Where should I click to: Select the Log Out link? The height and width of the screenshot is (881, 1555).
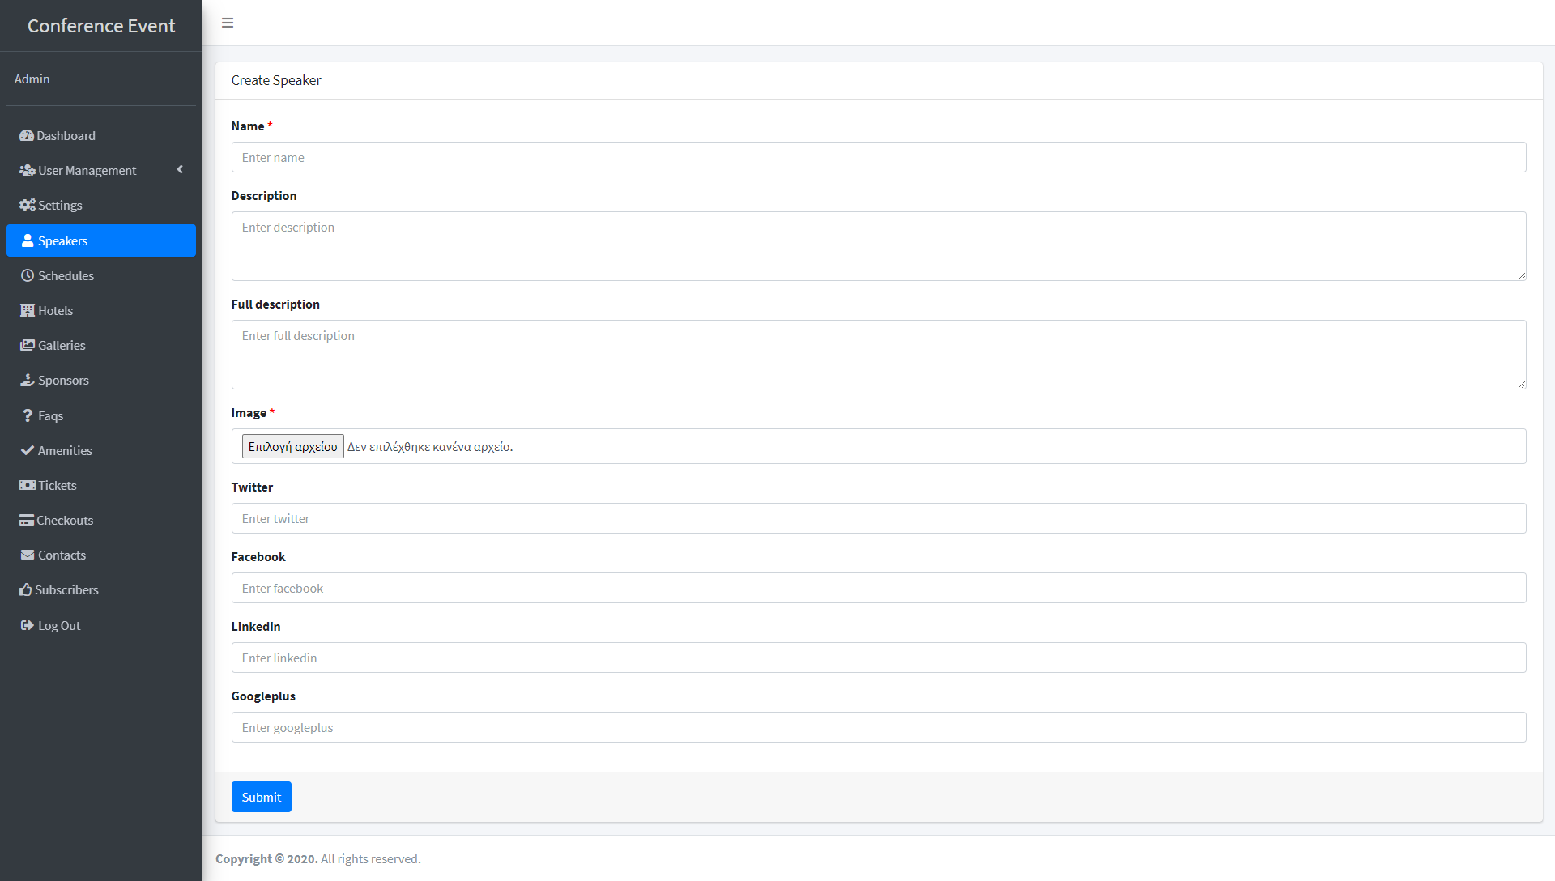101,626
